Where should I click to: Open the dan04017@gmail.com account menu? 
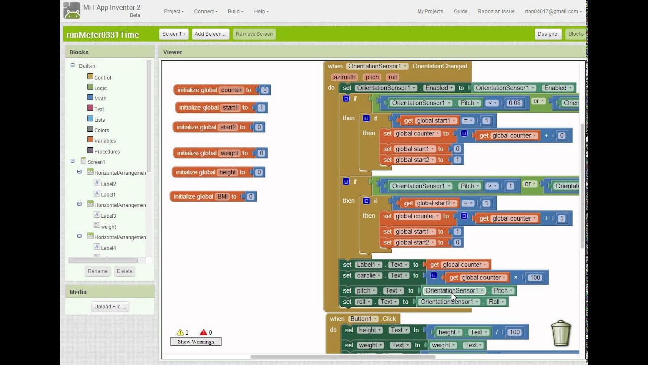click(553, 11)
